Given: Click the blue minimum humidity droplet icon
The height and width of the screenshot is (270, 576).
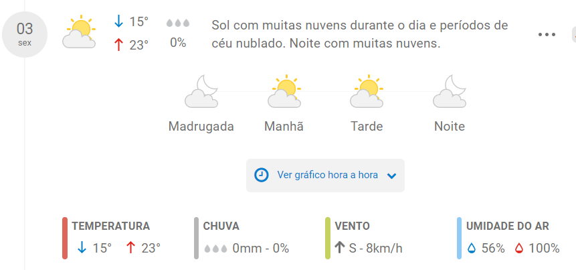Looking at the screenshot, I should [472, 249].
